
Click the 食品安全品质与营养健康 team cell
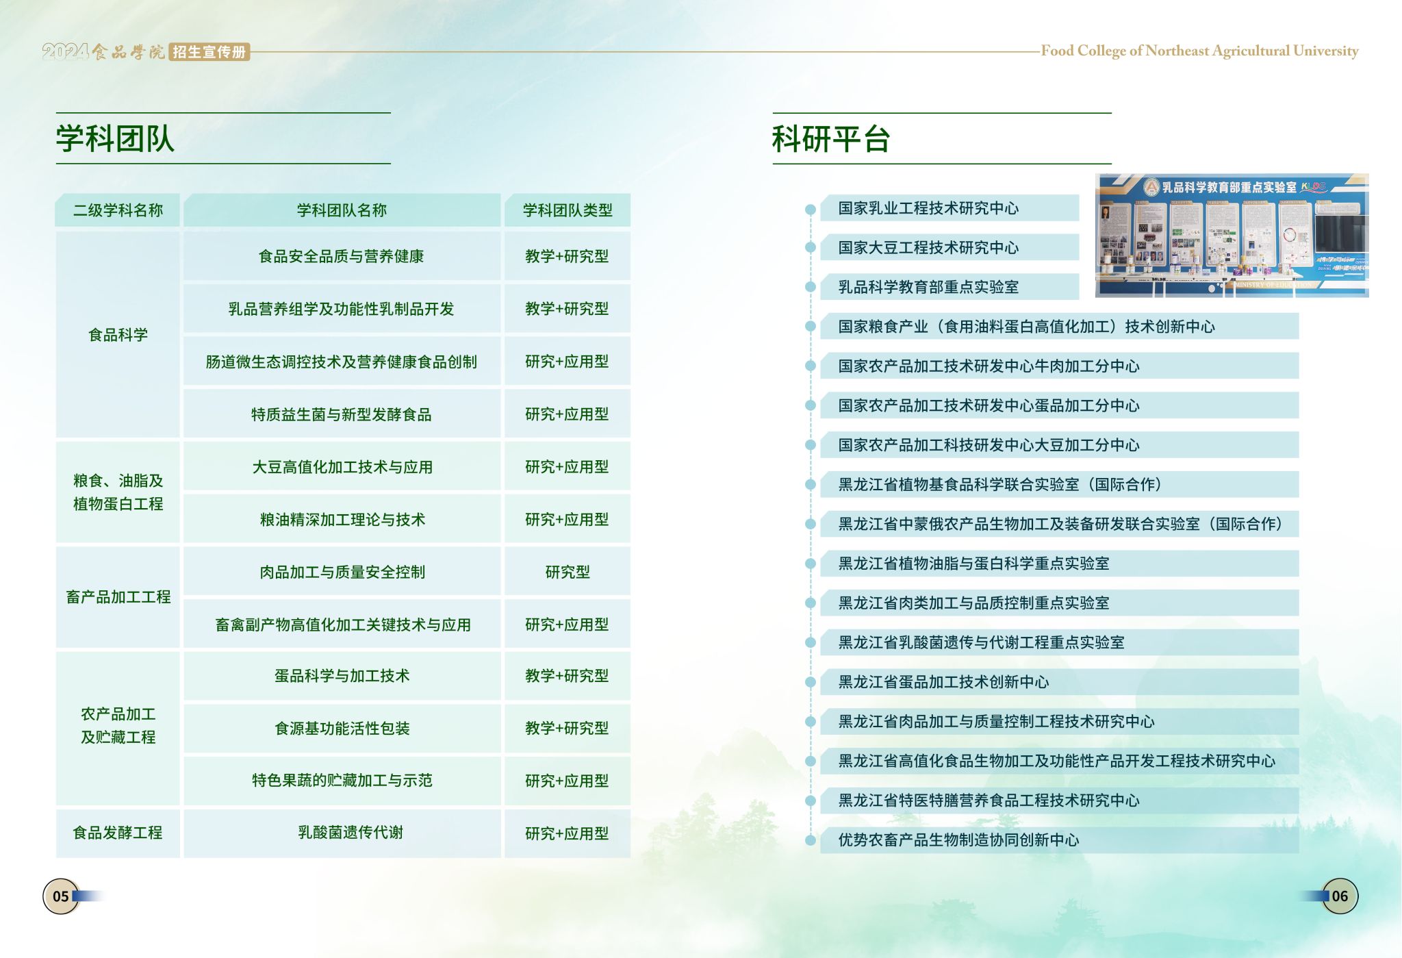pyautogui.click(x=342, y=256)
